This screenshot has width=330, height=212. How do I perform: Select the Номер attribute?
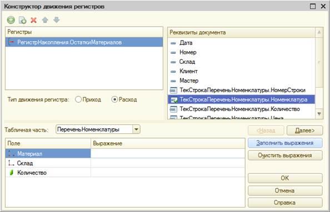242,52
